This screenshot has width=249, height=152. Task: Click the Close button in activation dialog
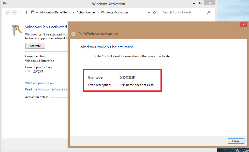click(x=236, y=141)
